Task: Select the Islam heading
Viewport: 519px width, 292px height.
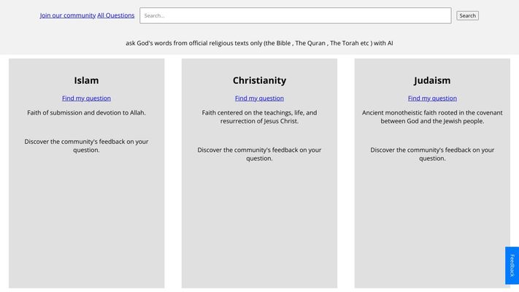Action: (86, 80)
